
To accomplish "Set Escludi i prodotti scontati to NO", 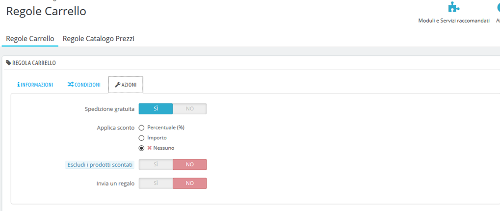I will (189, 164).
